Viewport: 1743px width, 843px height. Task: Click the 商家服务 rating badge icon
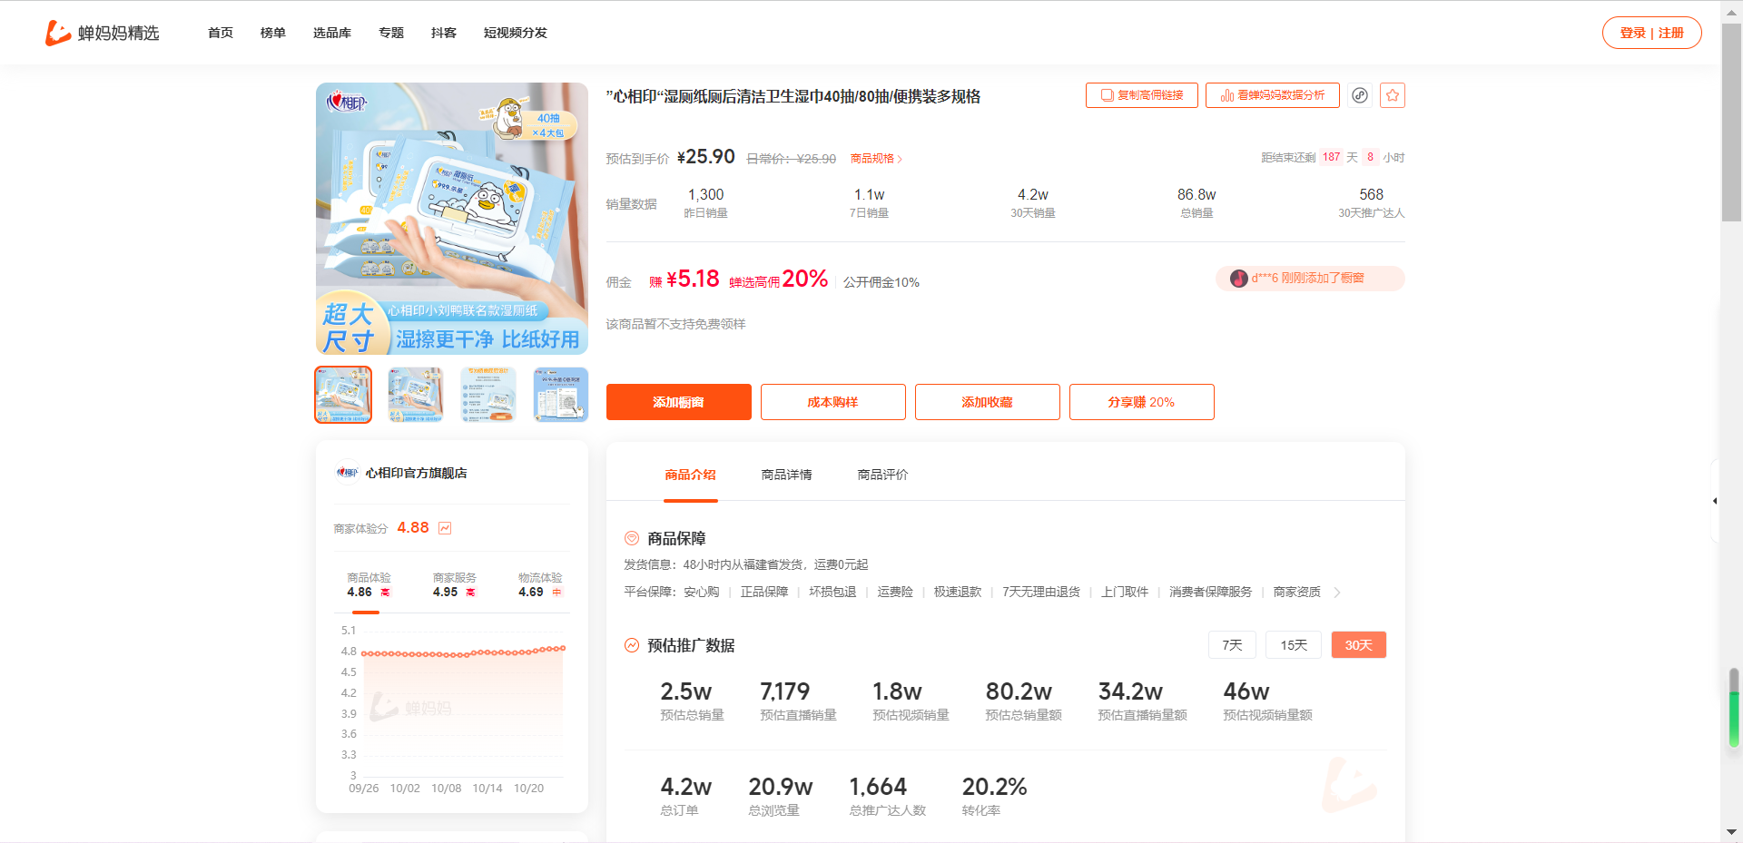[x=470, y=593]
